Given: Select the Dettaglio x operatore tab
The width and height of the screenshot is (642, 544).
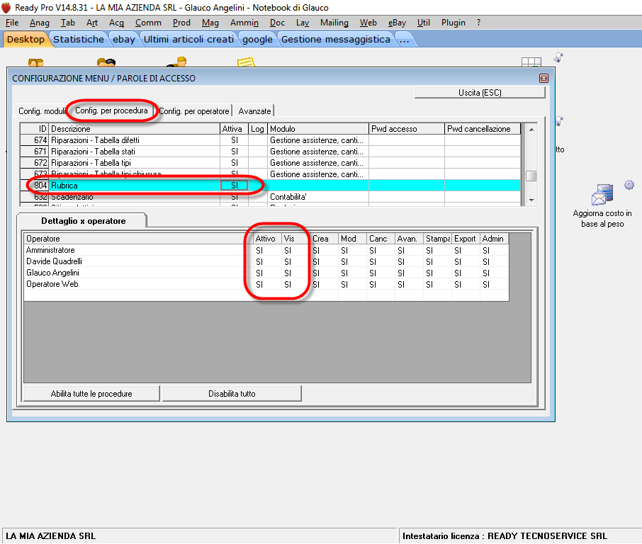Looking at the screenshot, I should coord(83,221).
